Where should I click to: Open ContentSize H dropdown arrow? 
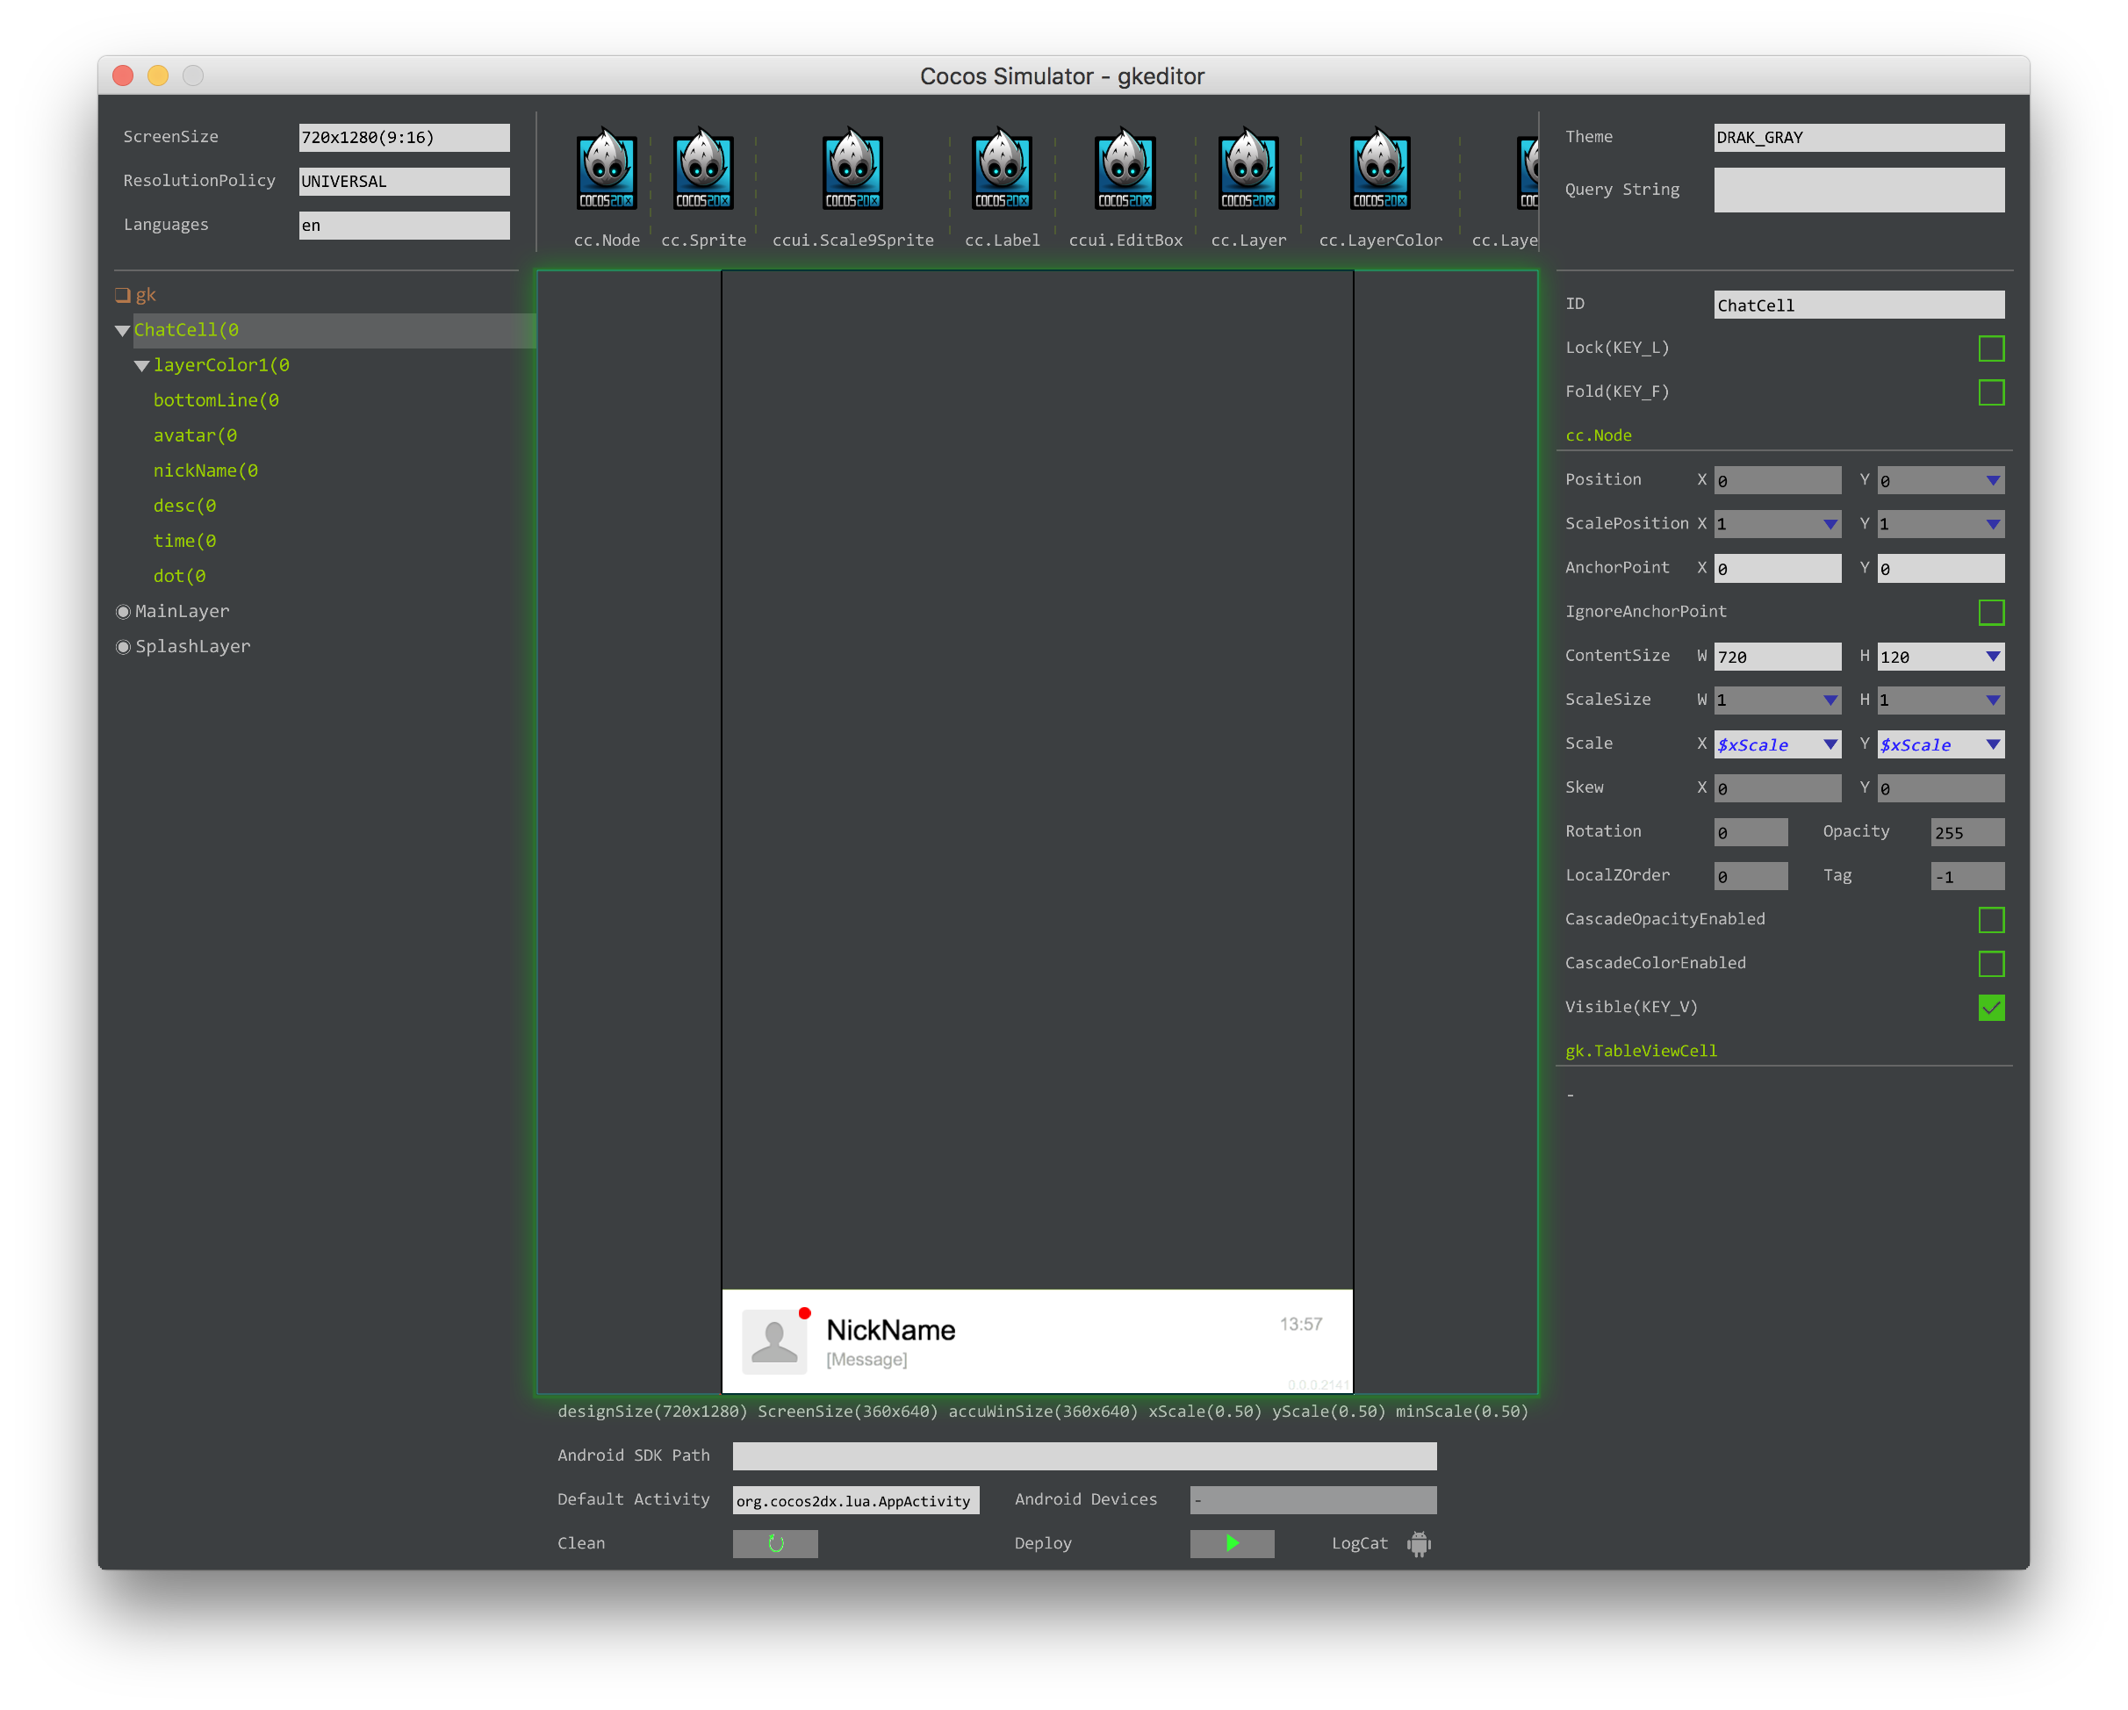tap(1993, 657)
